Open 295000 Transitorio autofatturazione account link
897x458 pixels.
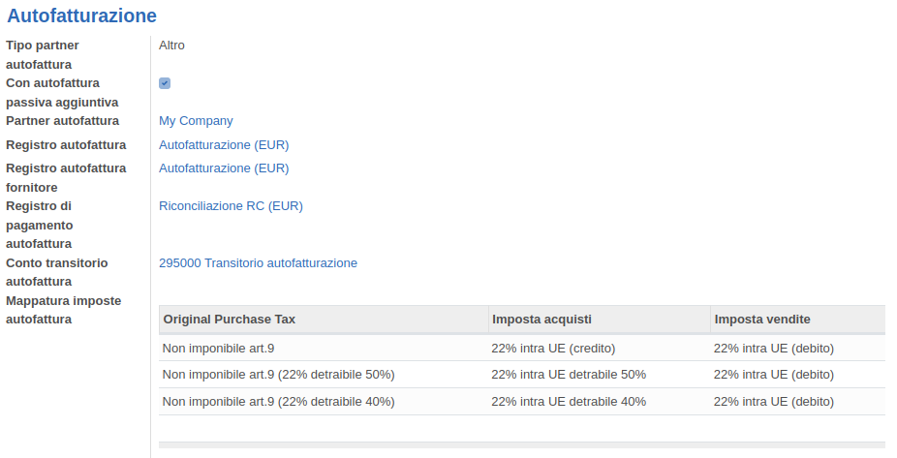coord(258,263)
